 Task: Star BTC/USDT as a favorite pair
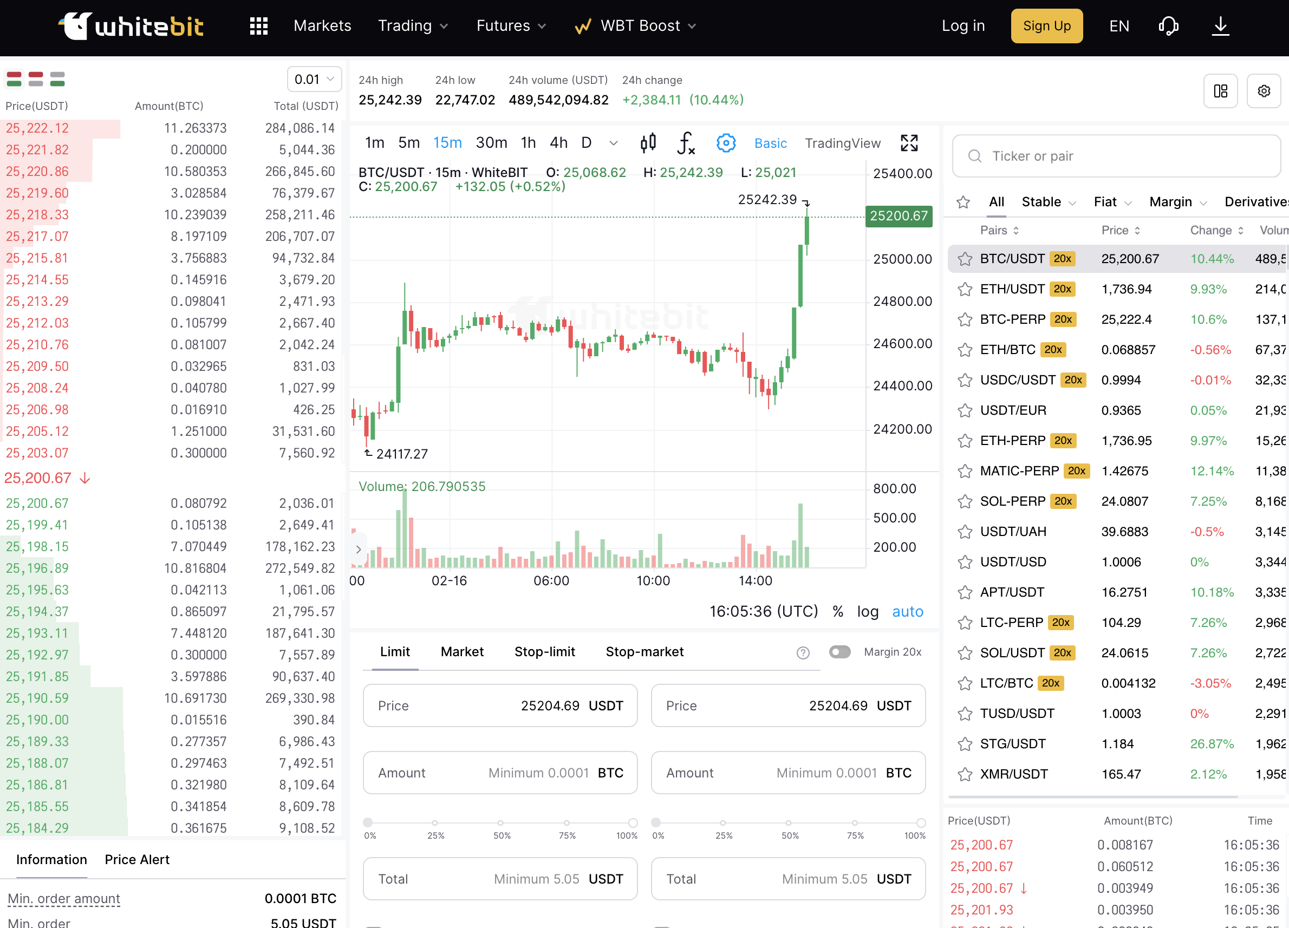click(965, 259)
